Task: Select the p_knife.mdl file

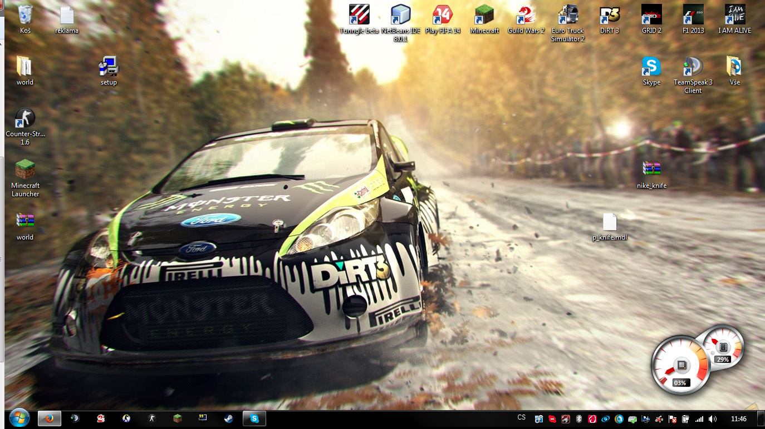Action: click(610, 222)
